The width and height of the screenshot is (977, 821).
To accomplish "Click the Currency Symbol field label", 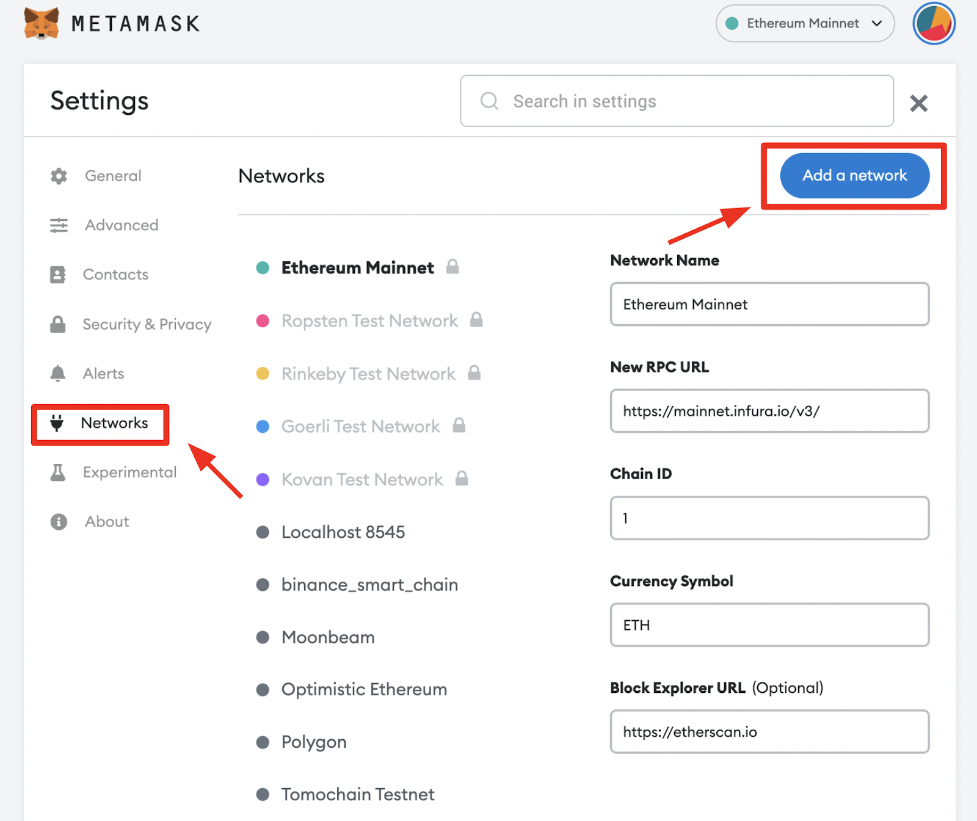I will coord(671,581).
